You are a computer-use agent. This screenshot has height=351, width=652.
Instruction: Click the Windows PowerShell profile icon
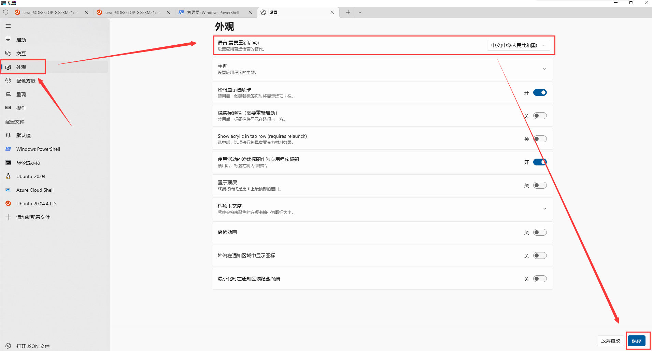[8, 149]
